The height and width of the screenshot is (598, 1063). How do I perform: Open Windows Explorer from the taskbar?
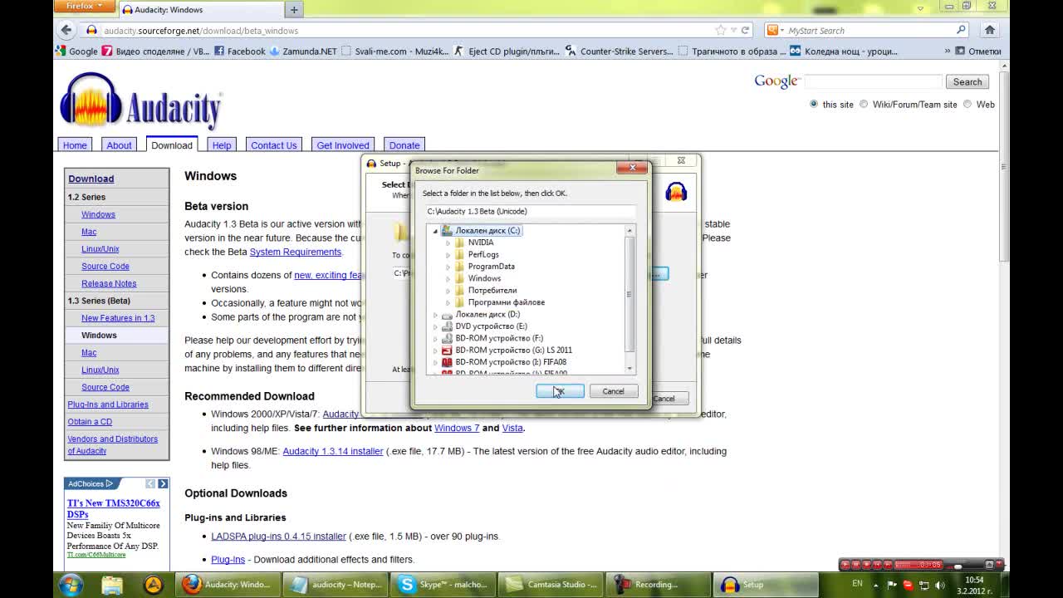(112, 585)
